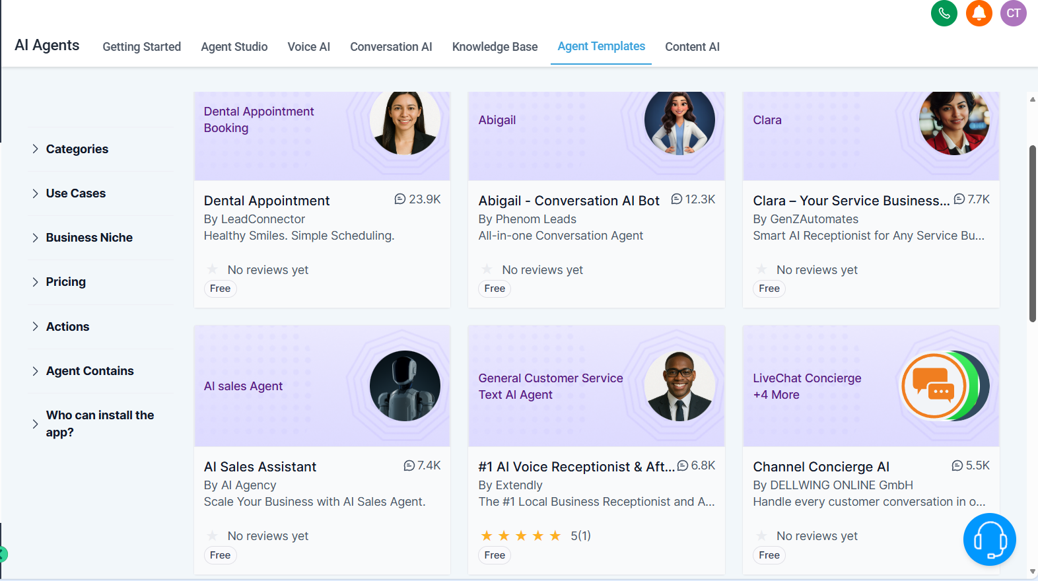The width and height of the screenshot is (1038, 581).
Task: Click the LiveChat Concierge chat bubble icon
Action: [934, 386]
